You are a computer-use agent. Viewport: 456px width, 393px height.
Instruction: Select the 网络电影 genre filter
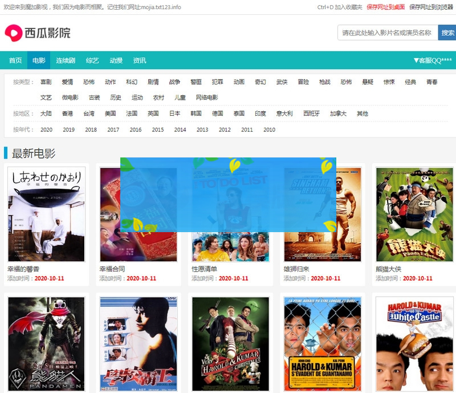pos(207,98)
